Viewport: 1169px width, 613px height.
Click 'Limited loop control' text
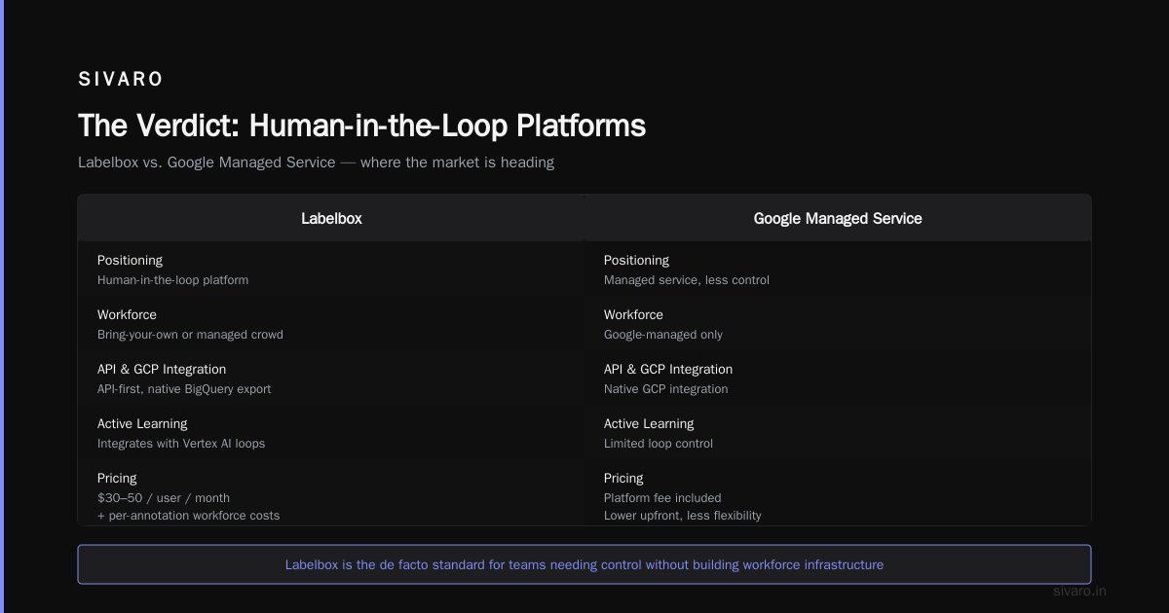point(659,444)
